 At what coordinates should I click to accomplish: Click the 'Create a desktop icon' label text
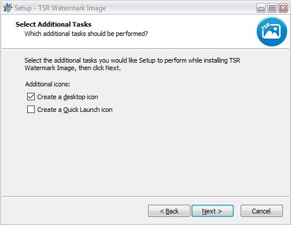click(68, 97)
